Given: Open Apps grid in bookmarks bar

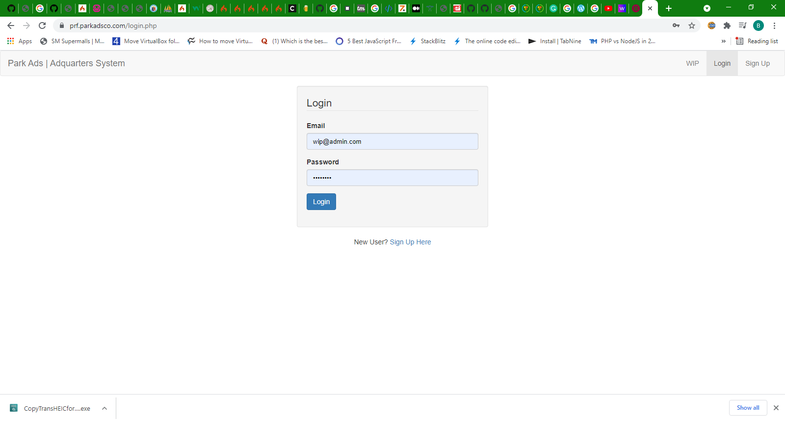Looking at the screenshot, I should tap(20, 41).
